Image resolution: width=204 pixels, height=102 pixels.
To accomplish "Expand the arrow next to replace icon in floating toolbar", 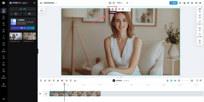I will point(125,9).
